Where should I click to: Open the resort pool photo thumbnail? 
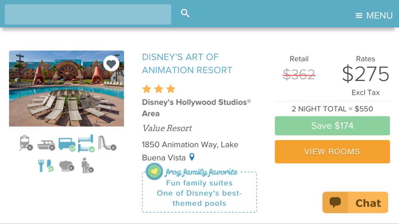(x=66, y=89)
